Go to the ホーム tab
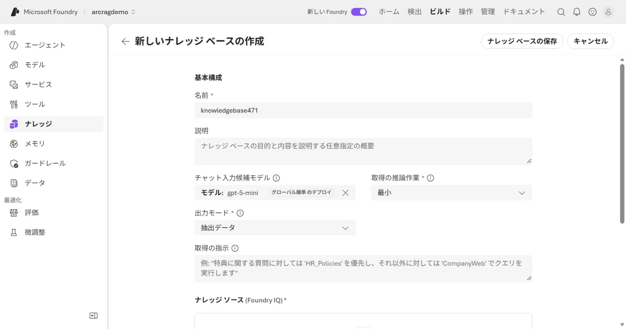The height and width of the screenshot is (329, 626). (x=389, y=12)
